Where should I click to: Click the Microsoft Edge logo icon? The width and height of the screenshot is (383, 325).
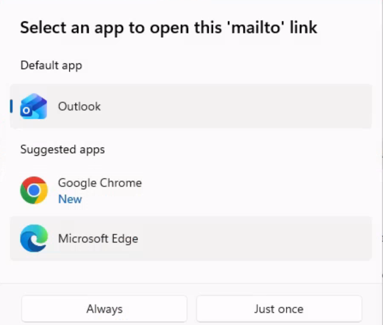click(x=34, y=239)
